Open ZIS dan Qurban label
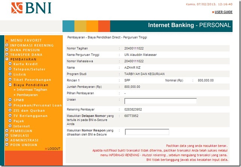The width and height of the screenshot is (241, 167). point(29,110)
